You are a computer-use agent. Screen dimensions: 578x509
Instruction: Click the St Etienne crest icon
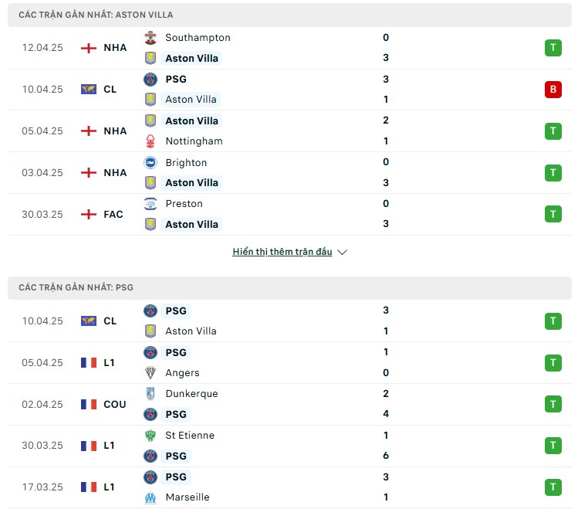[150, 436]
